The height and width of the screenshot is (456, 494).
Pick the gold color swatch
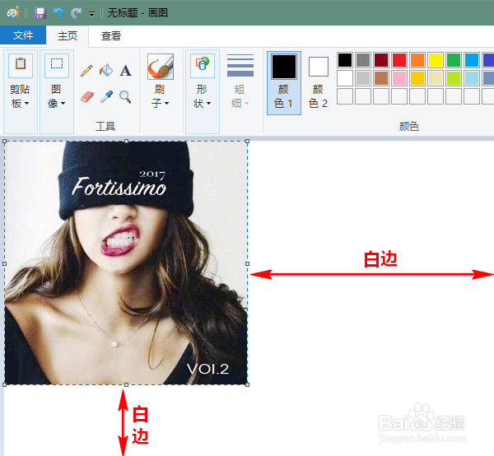click(417, 78)
